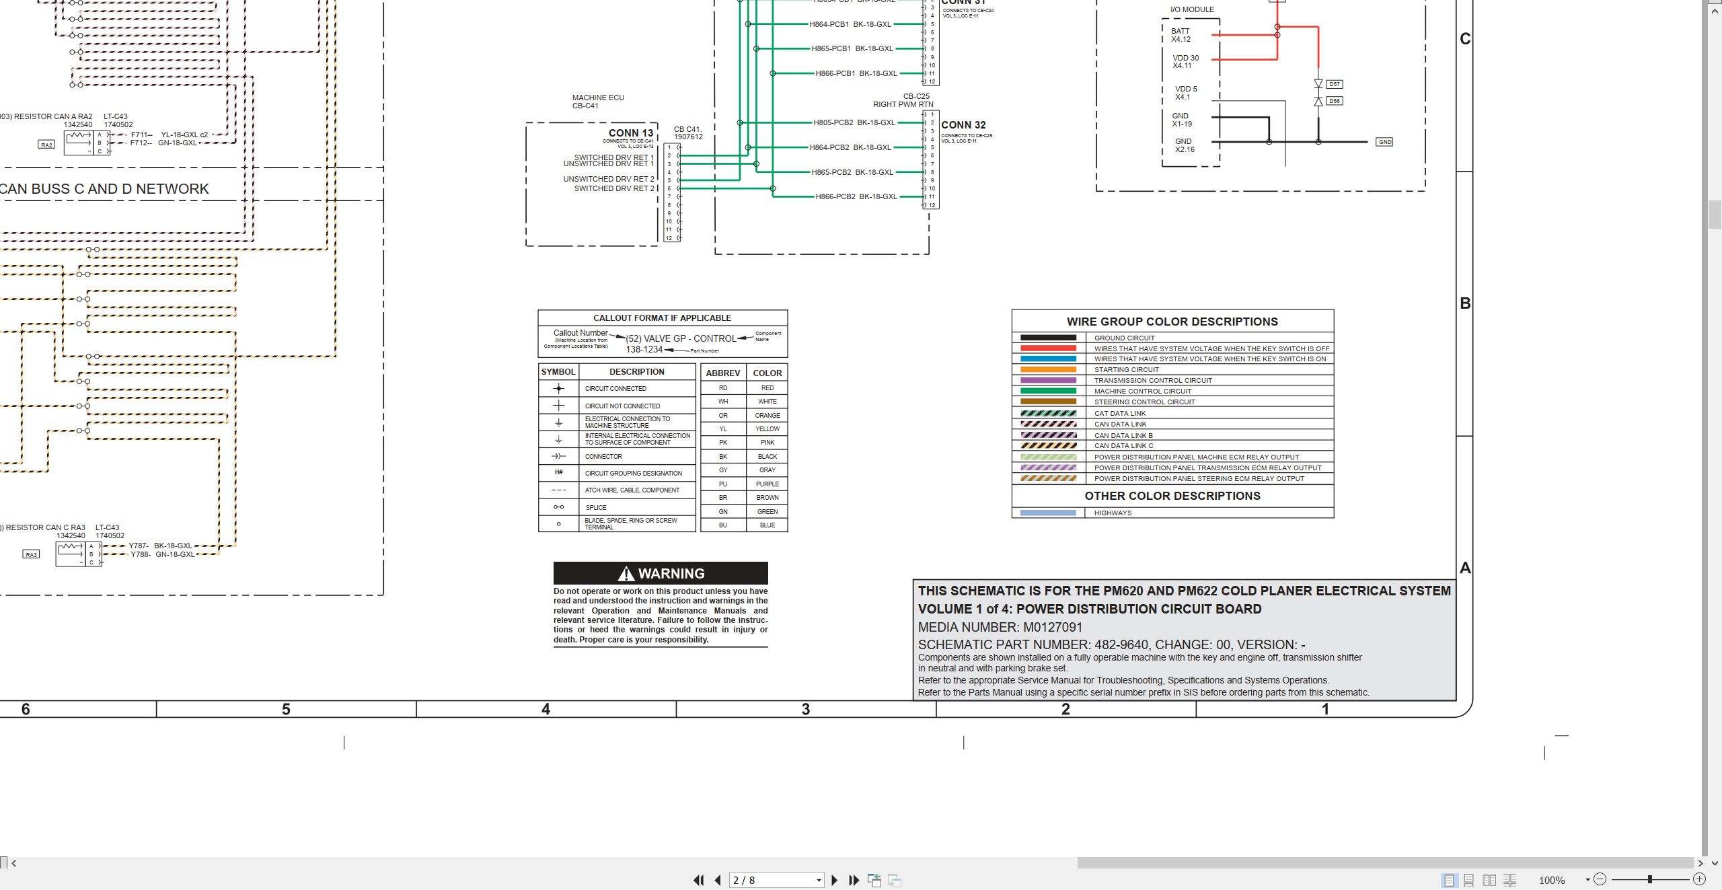The height and width of the screenshot is (890, 1722).
Task: Click wire label 'F711-- YL-18-GXL c2'
Action: pos(169,135)
